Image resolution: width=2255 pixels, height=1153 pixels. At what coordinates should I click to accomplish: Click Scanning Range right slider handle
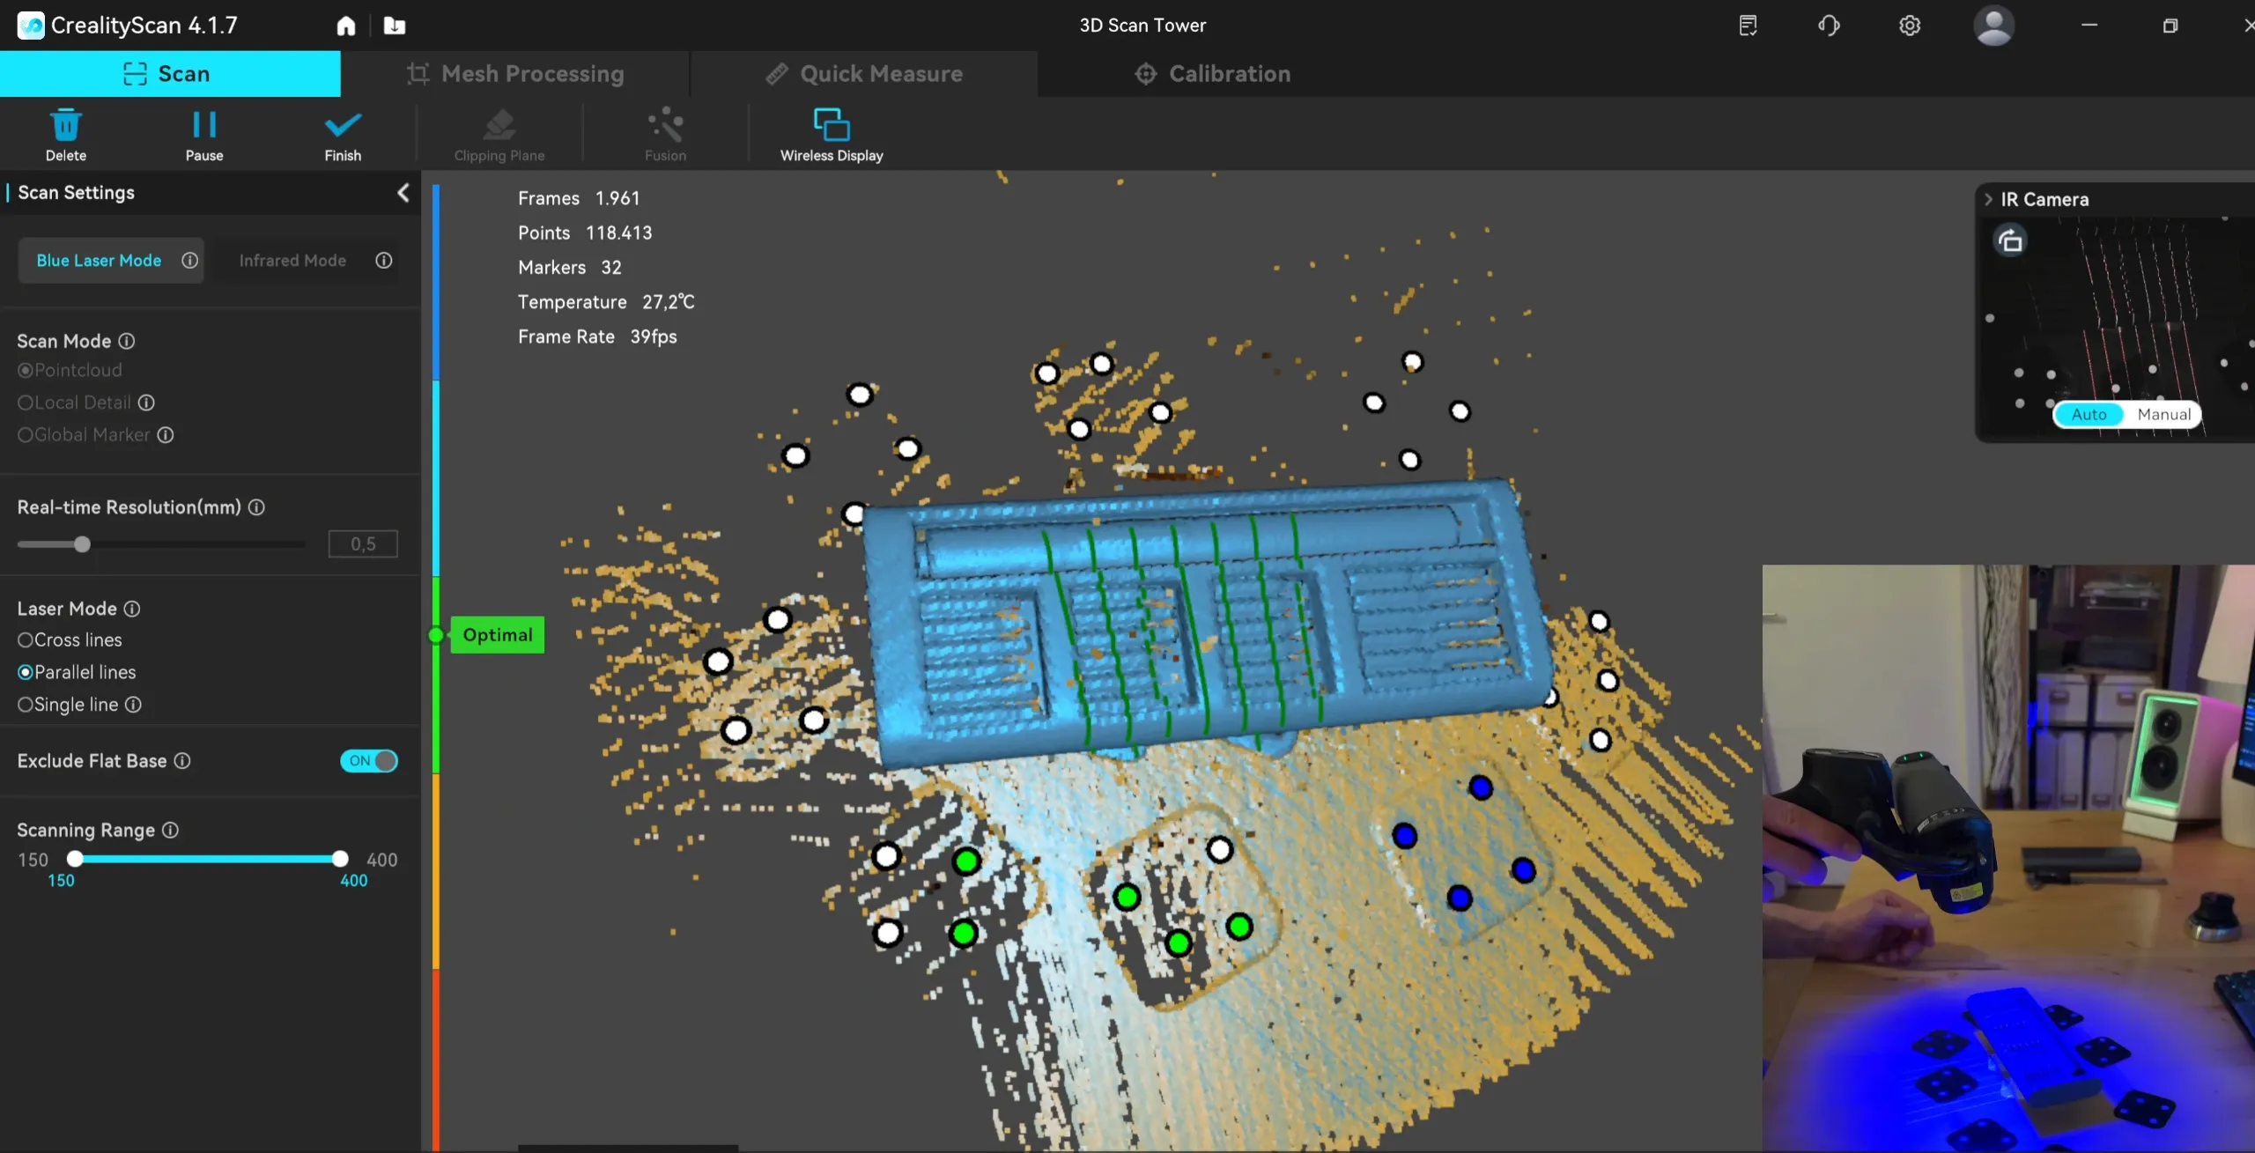click(340, 859)
